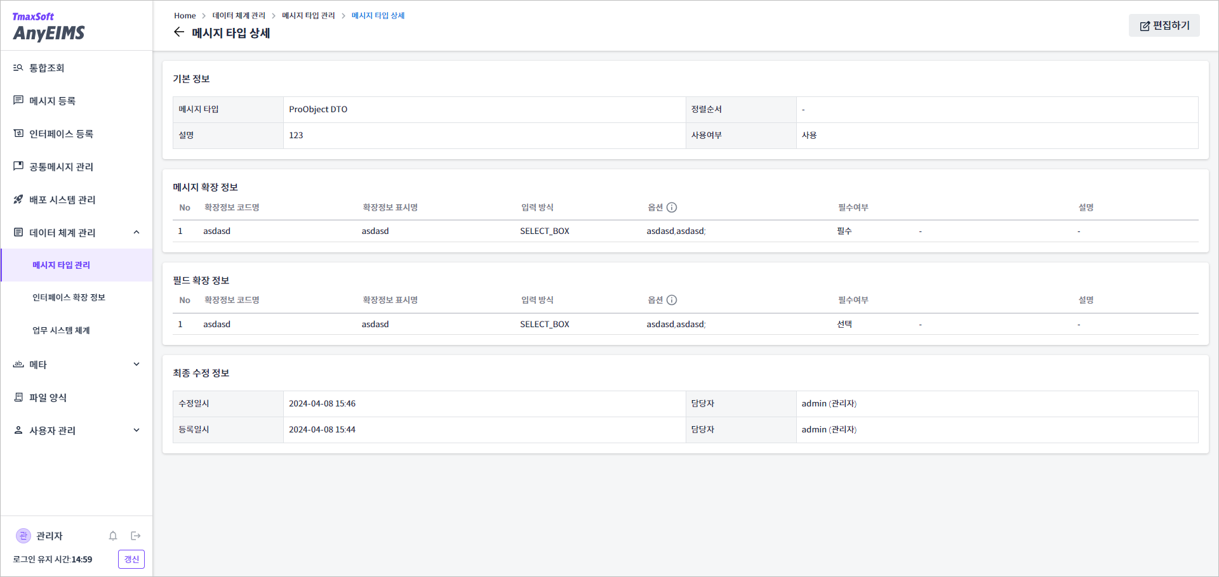Click the 데이터 체계 관리 document icon
1219x577 pixels.
coord(18,232)
